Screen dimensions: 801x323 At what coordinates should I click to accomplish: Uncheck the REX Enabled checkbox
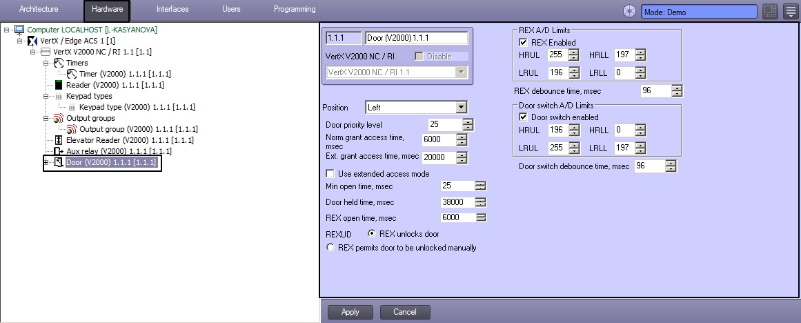pyautogui.click(x=523, y=43)
